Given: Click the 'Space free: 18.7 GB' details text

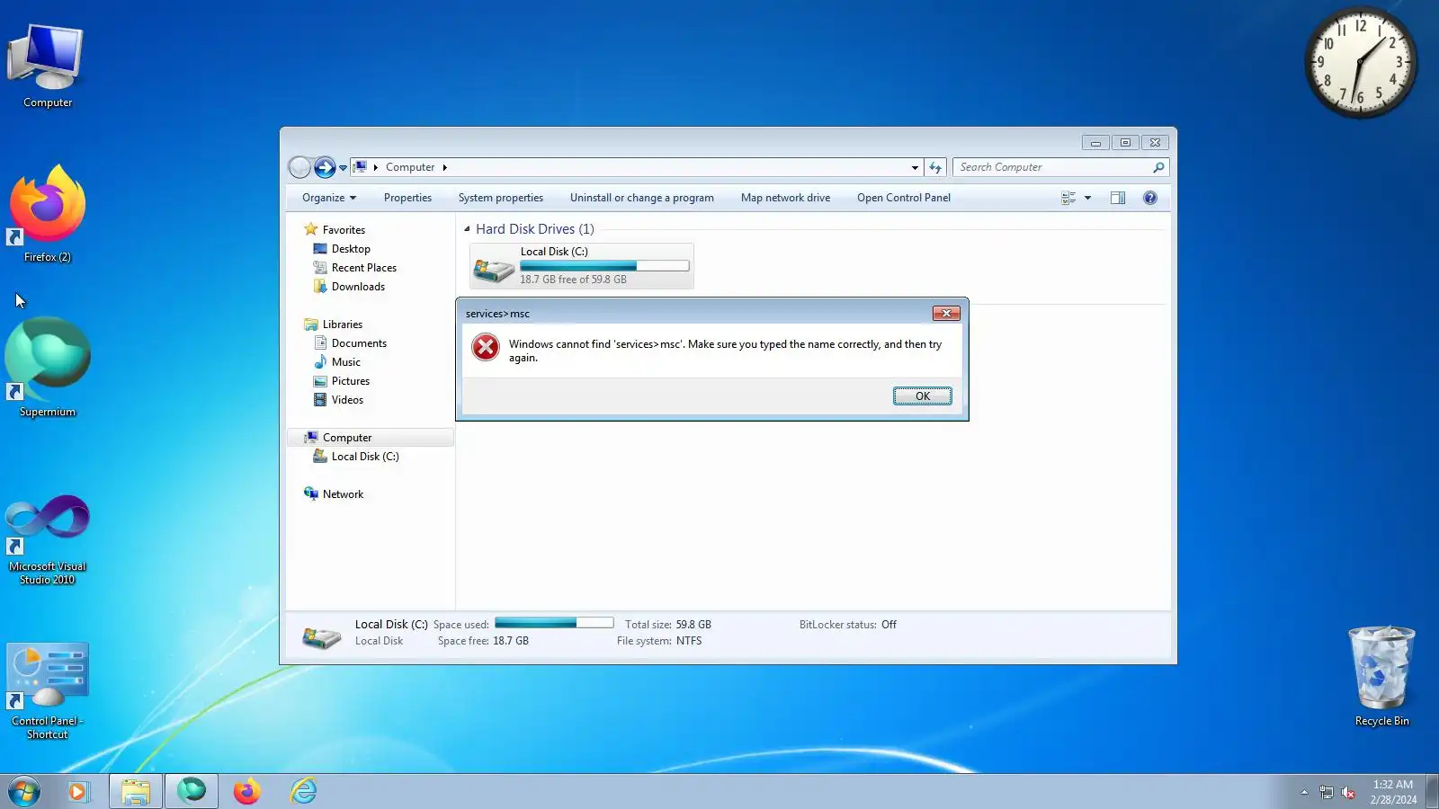Looking at the screenshot, I should (x=483, y=641).
